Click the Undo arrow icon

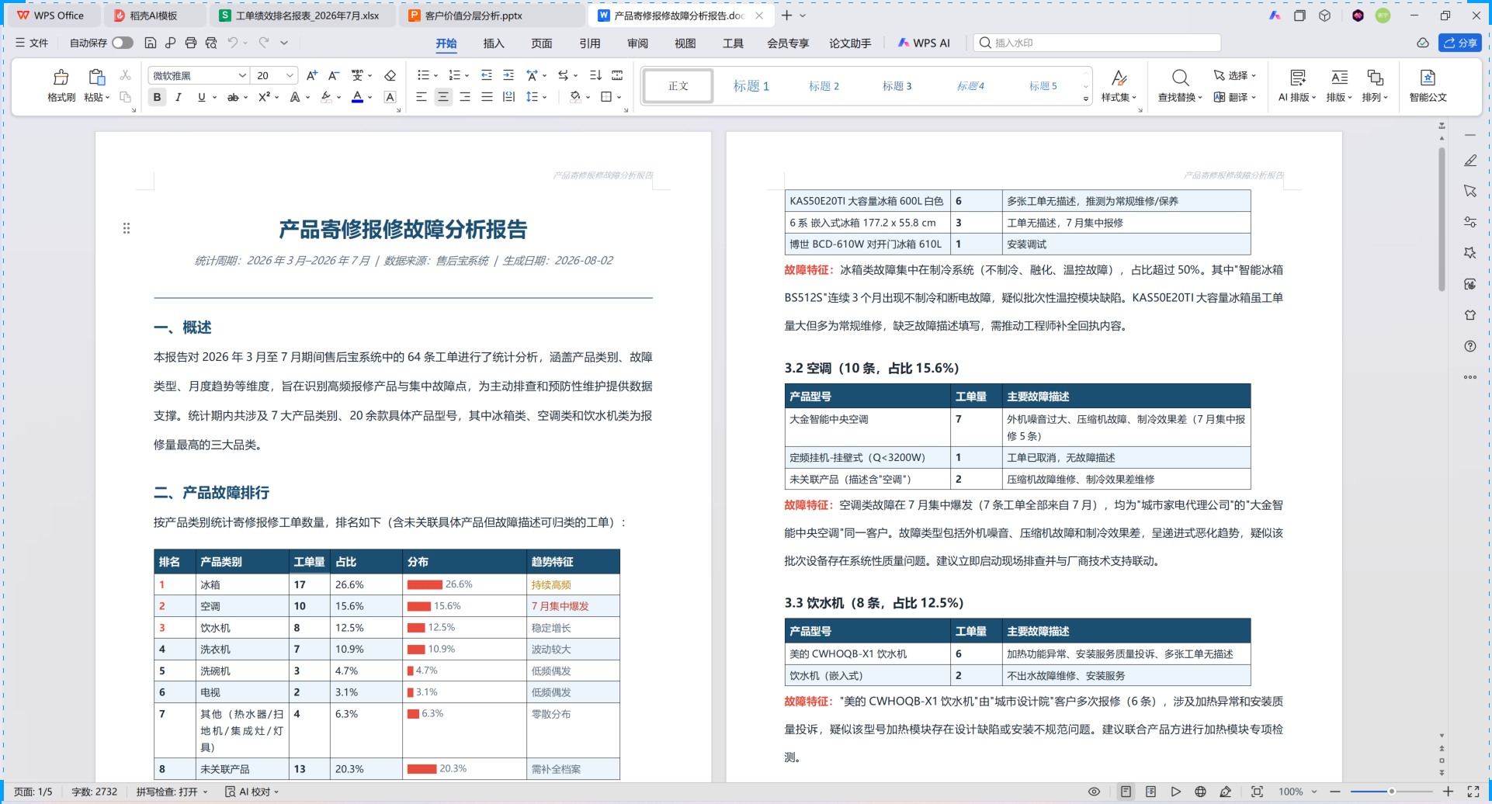pos(232,43)
